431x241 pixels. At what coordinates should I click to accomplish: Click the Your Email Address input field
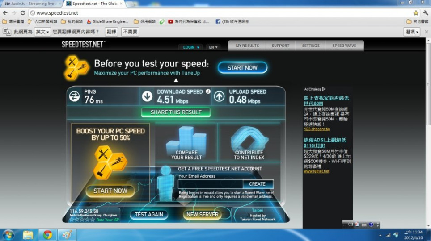click(x=210, y=184)
